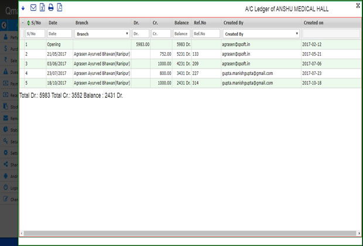Sort by Cr. column header
Screen dimensions: 363x246
pos(155,23)
